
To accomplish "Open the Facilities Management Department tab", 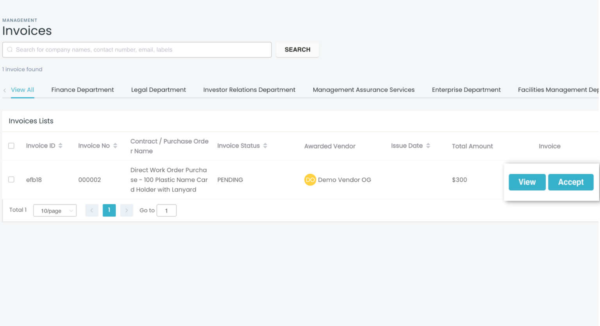I will [559, 90].
